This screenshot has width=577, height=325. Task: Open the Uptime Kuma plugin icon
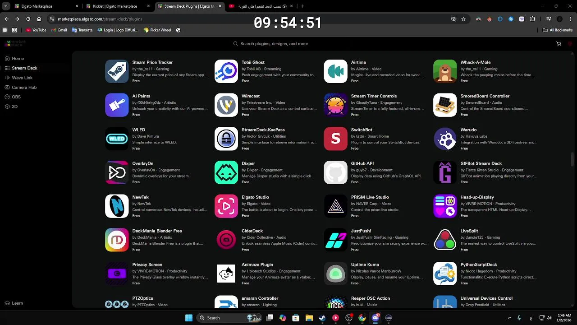click(x=335, y=274)
